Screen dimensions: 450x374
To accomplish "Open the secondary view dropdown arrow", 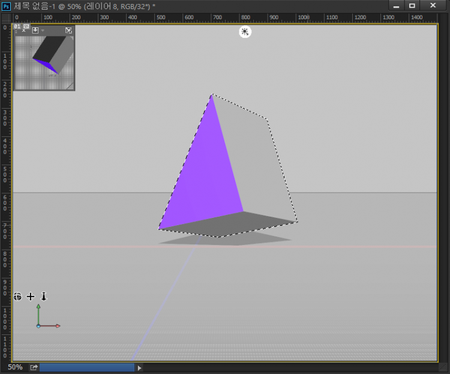I will tap(43, 30).
